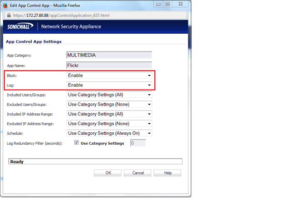
Task: Open the Log dropdown set to Enable
Action: (x=109, y=85)
